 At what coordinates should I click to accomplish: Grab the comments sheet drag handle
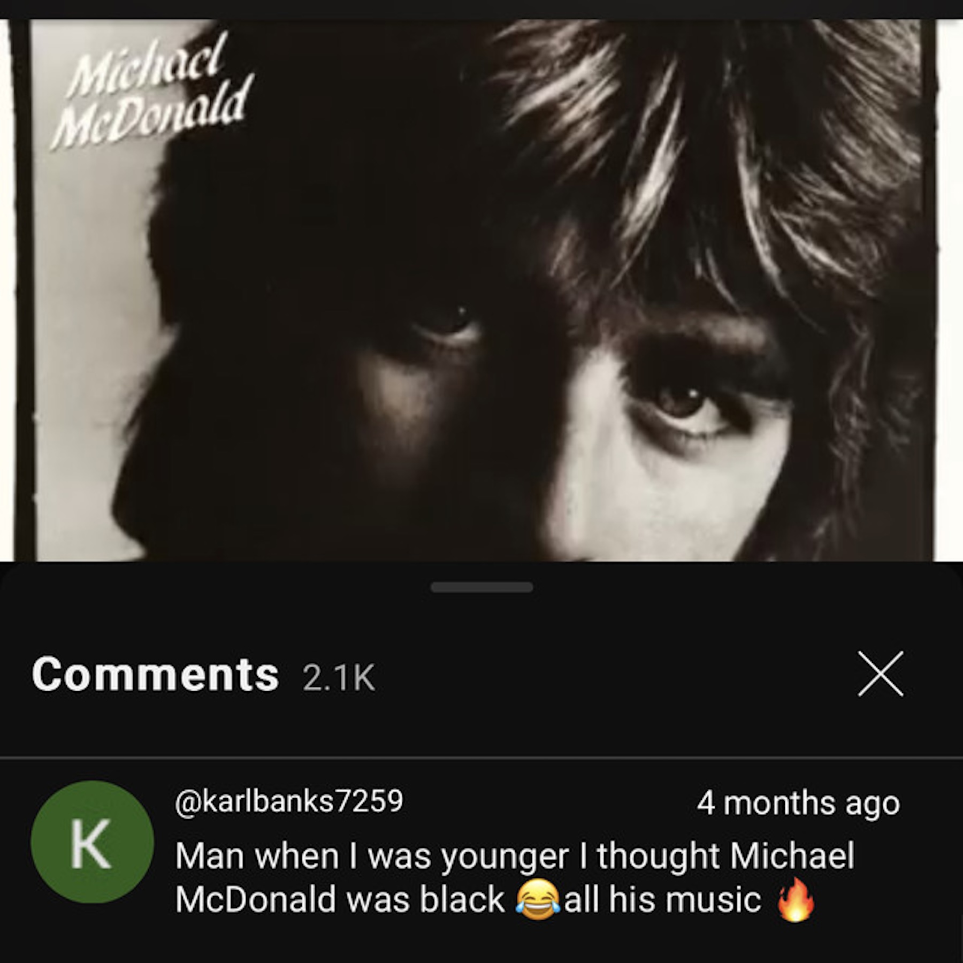click(x=481, y=587)
